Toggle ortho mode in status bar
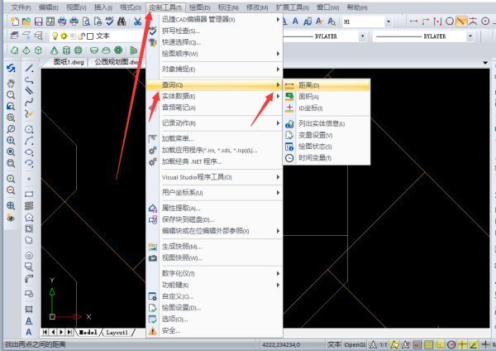 pos(440,344)
